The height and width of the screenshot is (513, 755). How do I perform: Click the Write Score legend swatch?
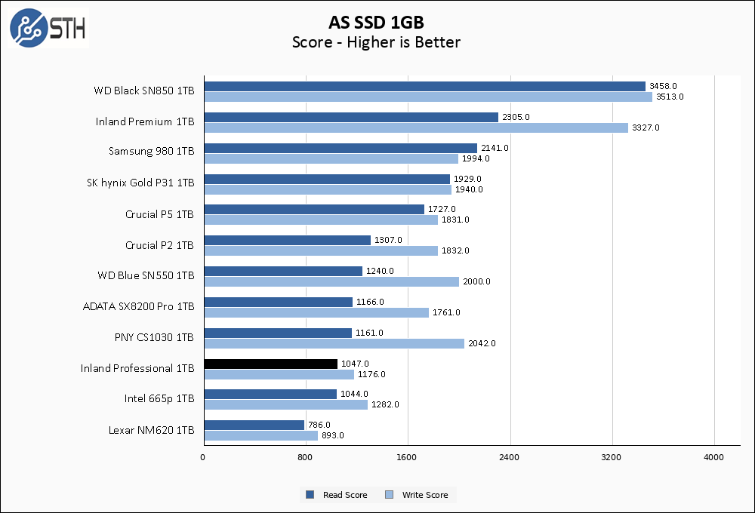coord(390,494)
